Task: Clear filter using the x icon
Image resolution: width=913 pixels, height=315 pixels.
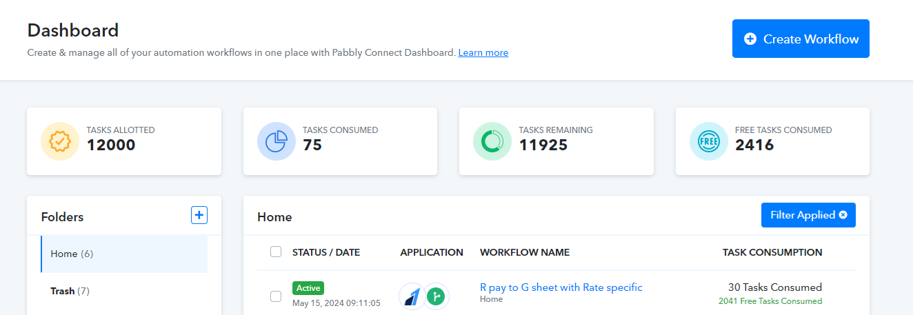Action: [x=843, y=215]
